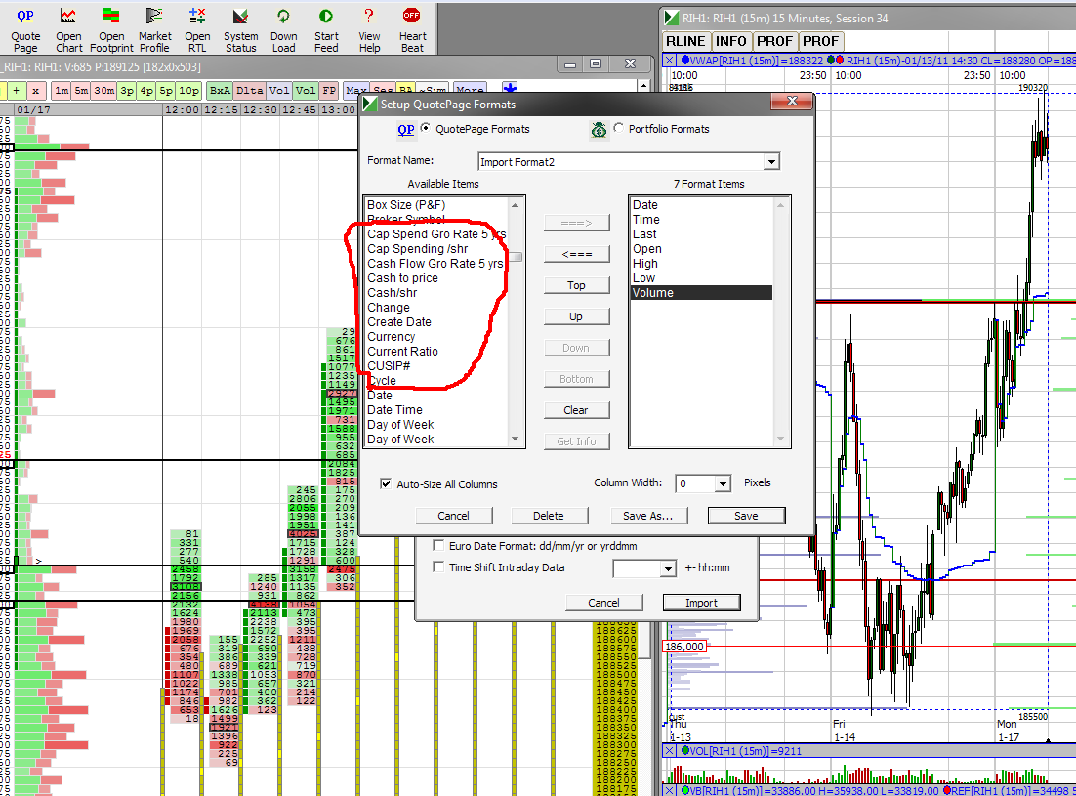Open the Quote Page toolbar icon

pos(25,17)
